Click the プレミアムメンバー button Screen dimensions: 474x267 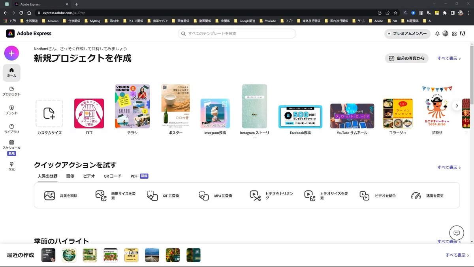pos(407,34)
